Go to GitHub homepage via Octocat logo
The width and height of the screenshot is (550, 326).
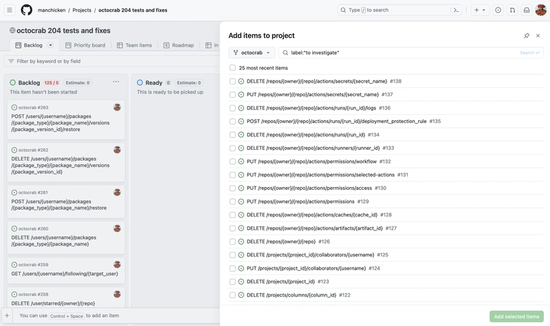click(x=26, y=10)
